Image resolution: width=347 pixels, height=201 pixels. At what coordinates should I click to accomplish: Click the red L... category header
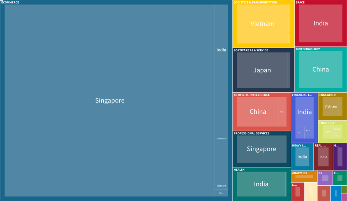click(294, 185)
